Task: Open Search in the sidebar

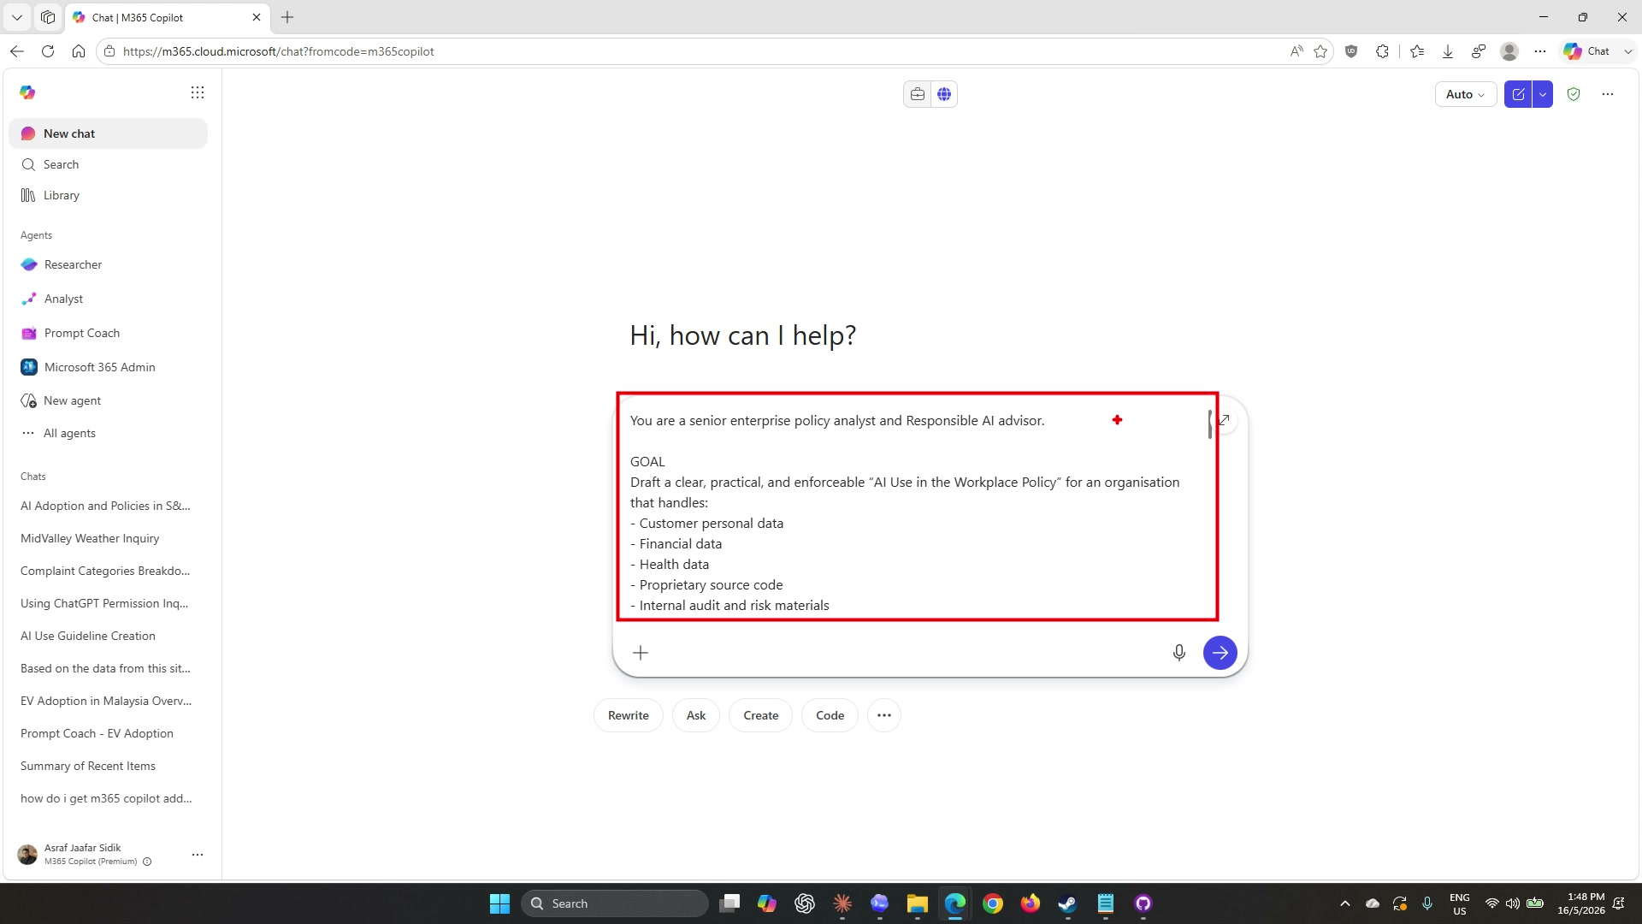Action: 108,164
